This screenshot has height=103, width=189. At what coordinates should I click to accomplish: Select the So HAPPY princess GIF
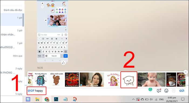(x=113, y=80)
